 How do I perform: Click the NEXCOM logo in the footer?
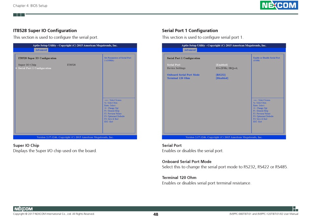coord(23,209)
